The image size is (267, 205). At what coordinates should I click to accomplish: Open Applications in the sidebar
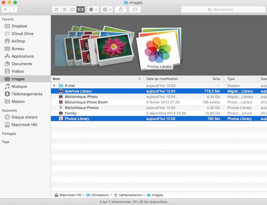pos(26,56)
